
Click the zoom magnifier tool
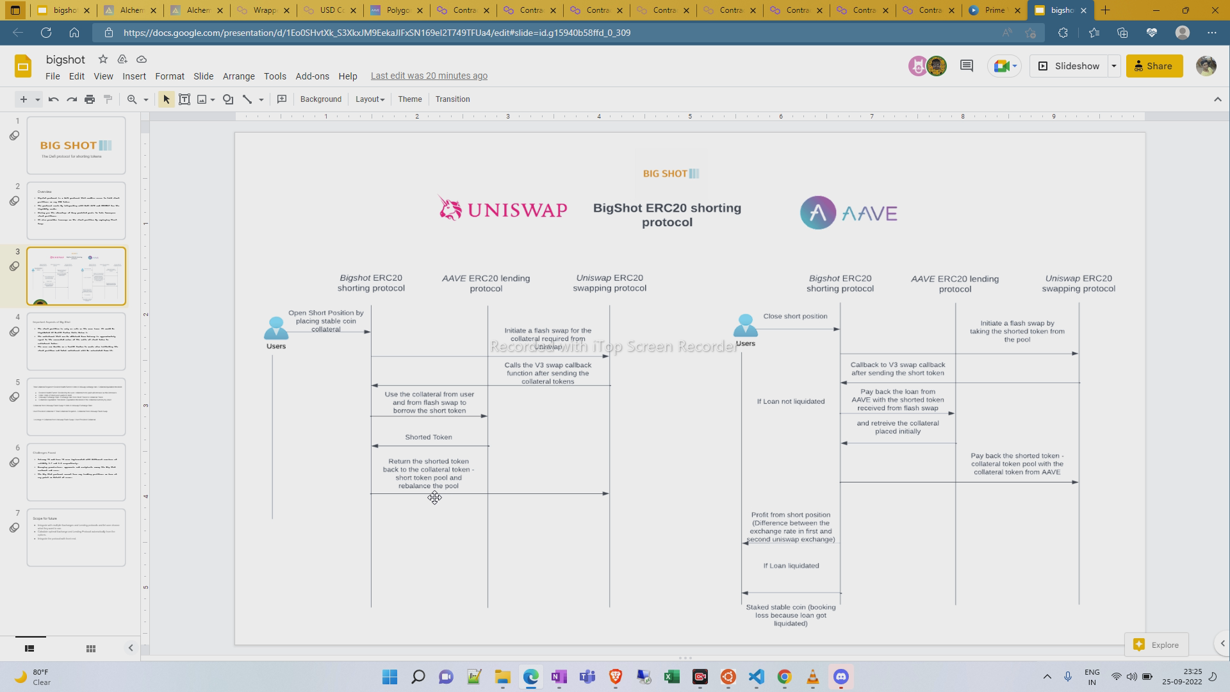point(132,99)
